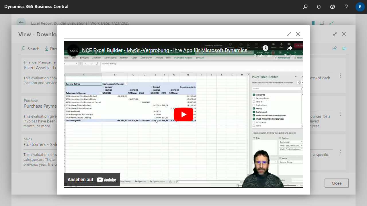Click the Close button in background page

337,183
